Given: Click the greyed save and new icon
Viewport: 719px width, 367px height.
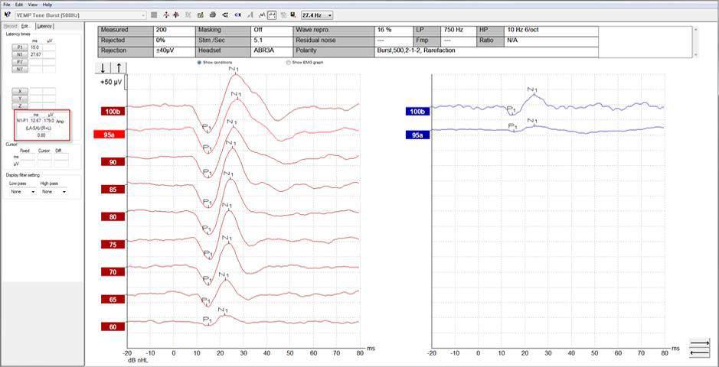Looking at the screenshot, I should pyautogui.click(x=283, y=15).
